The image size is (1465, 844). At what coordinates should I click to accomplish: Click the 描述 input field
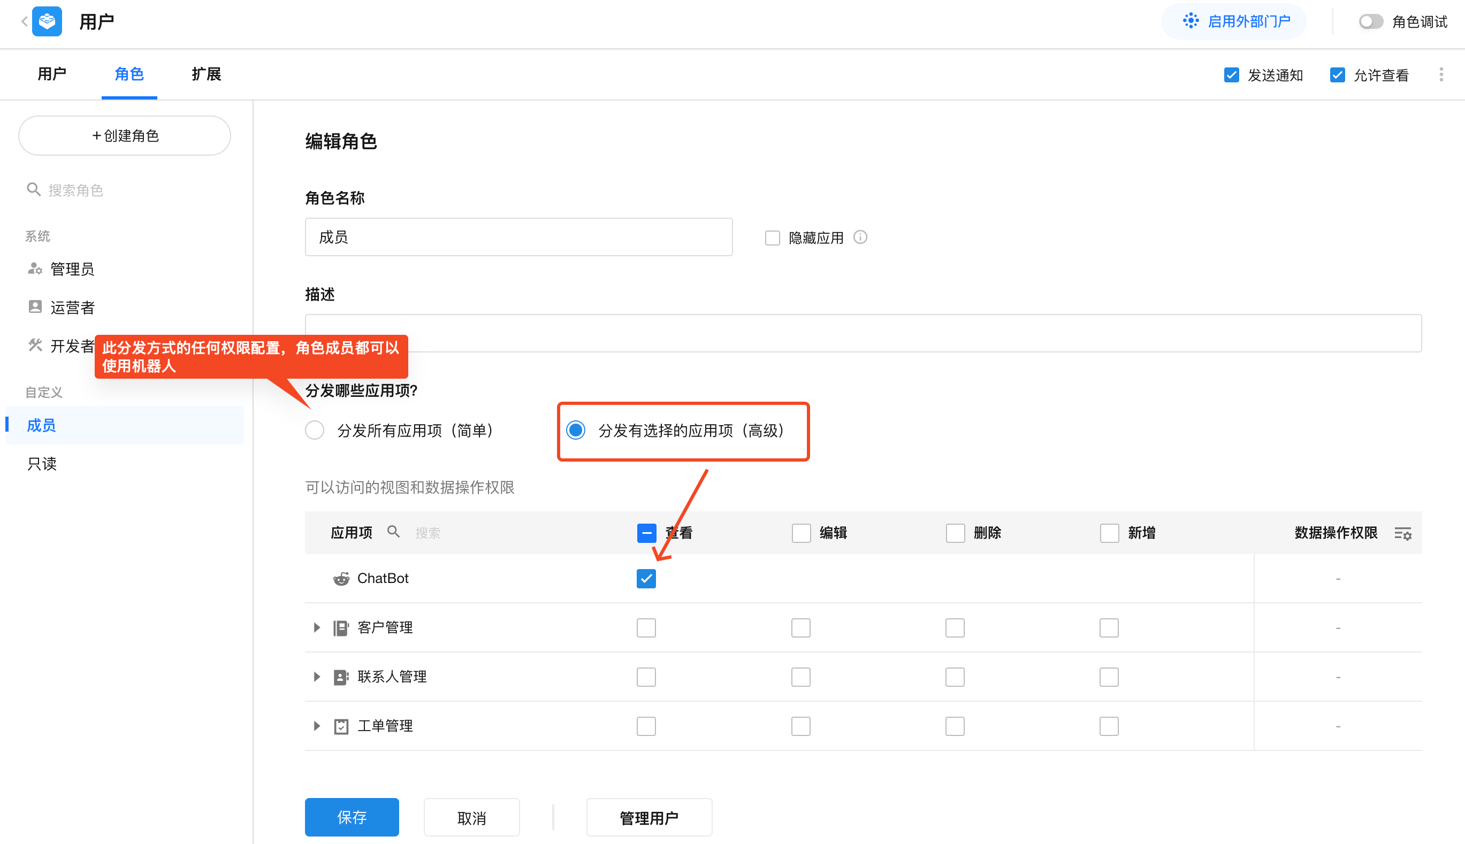pyautogui.click(x=863, y=333)
